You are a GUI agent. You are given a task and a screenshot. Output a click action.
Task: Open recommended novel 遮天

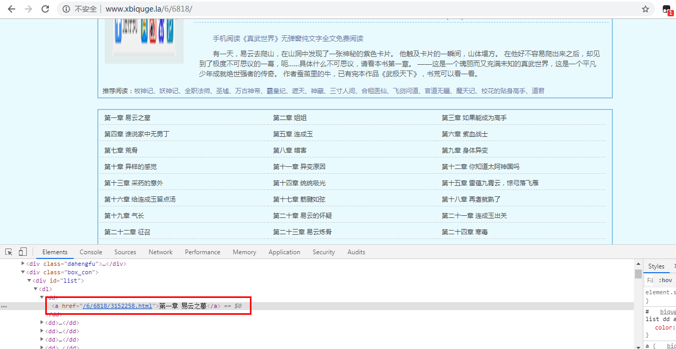coord(298,91)
